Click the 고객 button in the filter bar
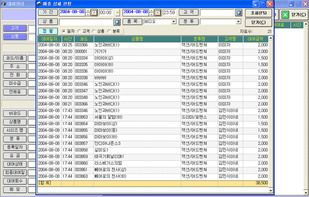This screenshot has height=197, width=309. click(x=189, y=12)
